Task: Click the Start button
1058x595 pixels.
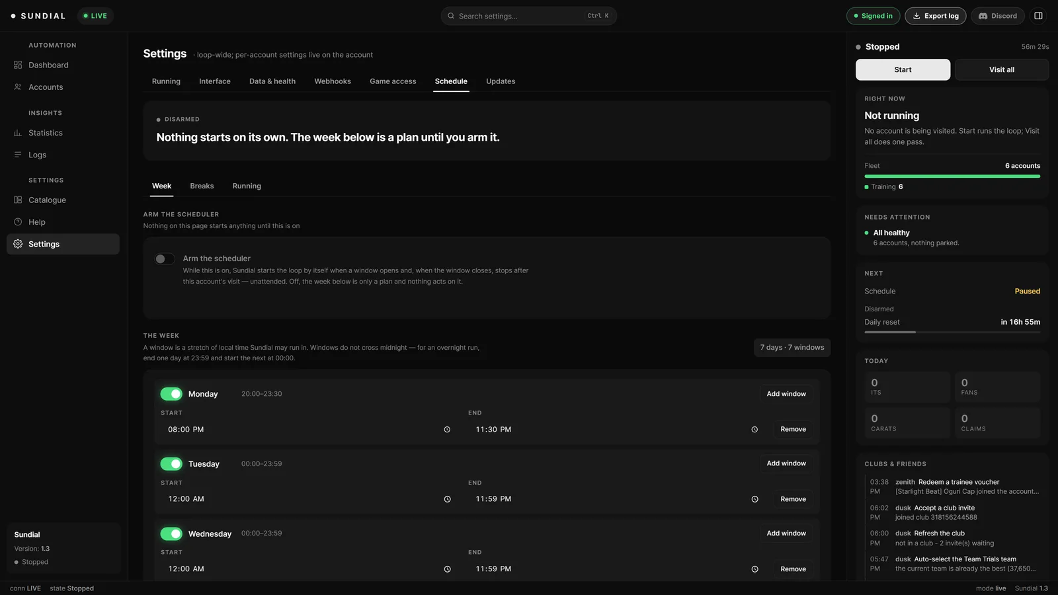Action: tap(903, 69)
